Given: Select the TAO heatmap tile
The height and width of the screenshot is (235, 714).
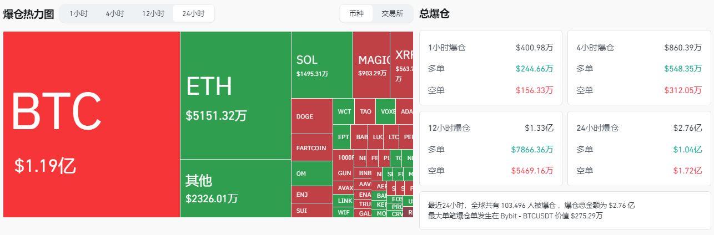Looking at the screenshot, I should (x=365, y=111).
